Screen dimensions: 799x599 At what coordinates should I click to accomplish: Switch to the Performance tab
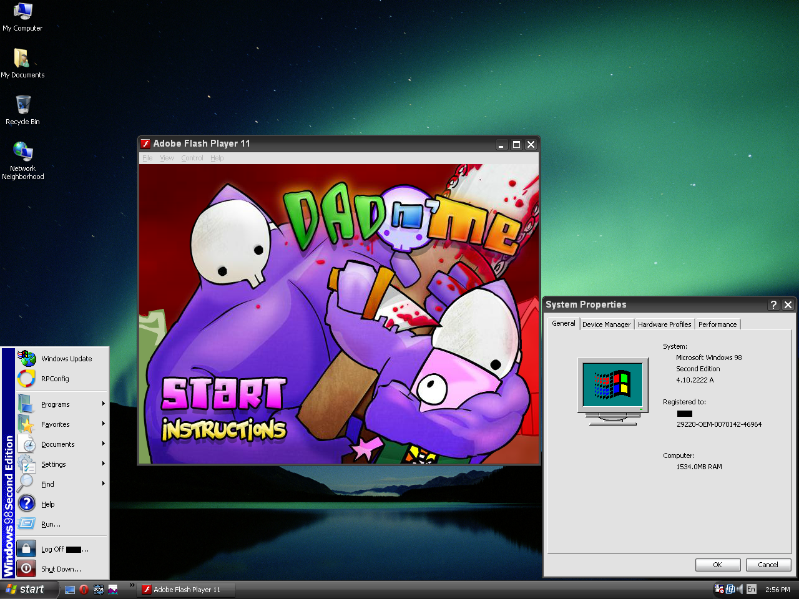[717, 324]
